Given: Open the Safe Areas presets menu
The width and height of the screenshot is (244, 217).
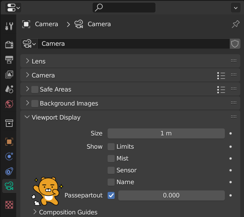Looking at the screenshot, I should tap(221, 90).
